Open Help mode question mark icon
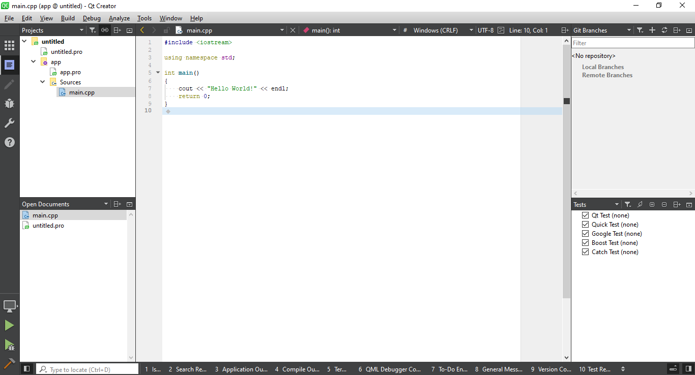The image size is (695, 375). 9,142
